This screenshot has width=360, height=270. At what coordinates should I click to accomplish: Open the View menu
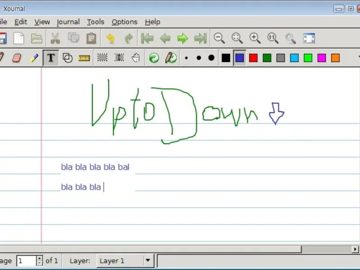tap(42, 22)
